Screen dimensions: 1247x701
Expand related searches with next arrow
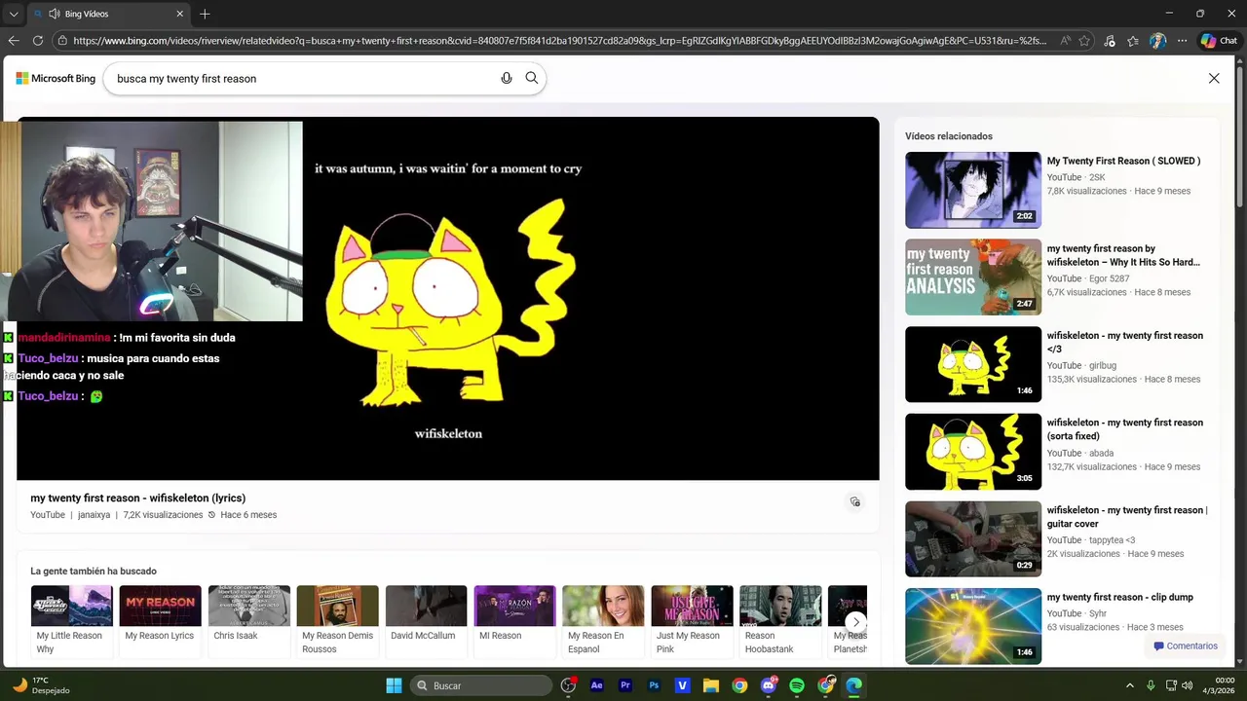[x=855, y=621]
